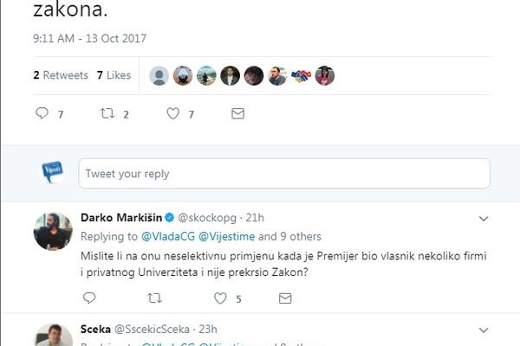Share Darko Markišin's reply via envelope icon
This screenshot has height=346, width=520.
click(285, 298)
